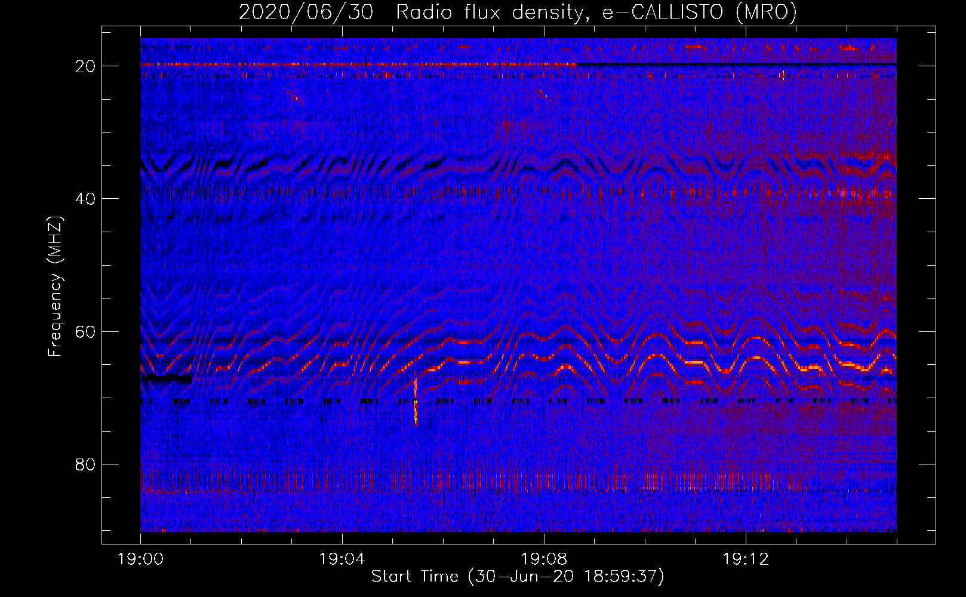Click the bright yellow vertical burst near 19:05
This screenshot has height=597, width=966.
416,400
